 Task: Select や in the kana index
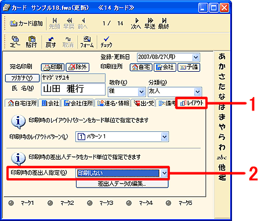coord(222,127)
